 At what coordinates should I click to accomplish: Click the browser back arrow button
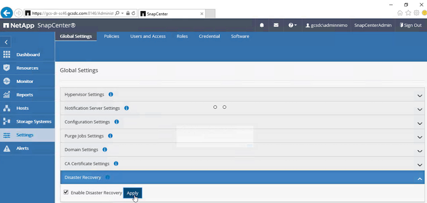click(x=7, y=13)
